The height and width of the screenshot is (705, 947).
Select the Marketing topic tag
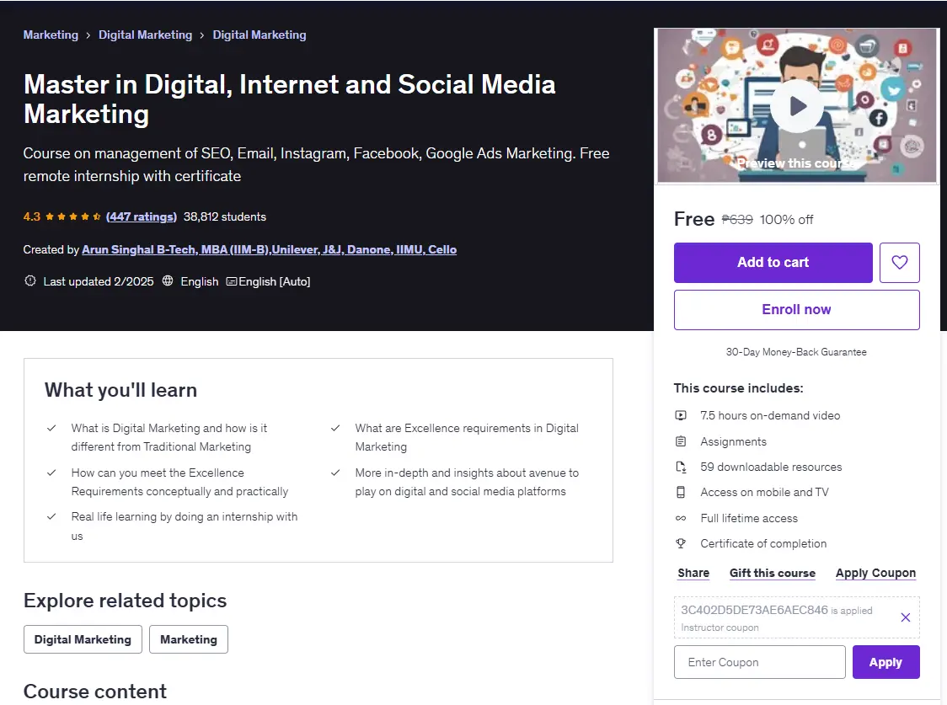coord(189,639)
